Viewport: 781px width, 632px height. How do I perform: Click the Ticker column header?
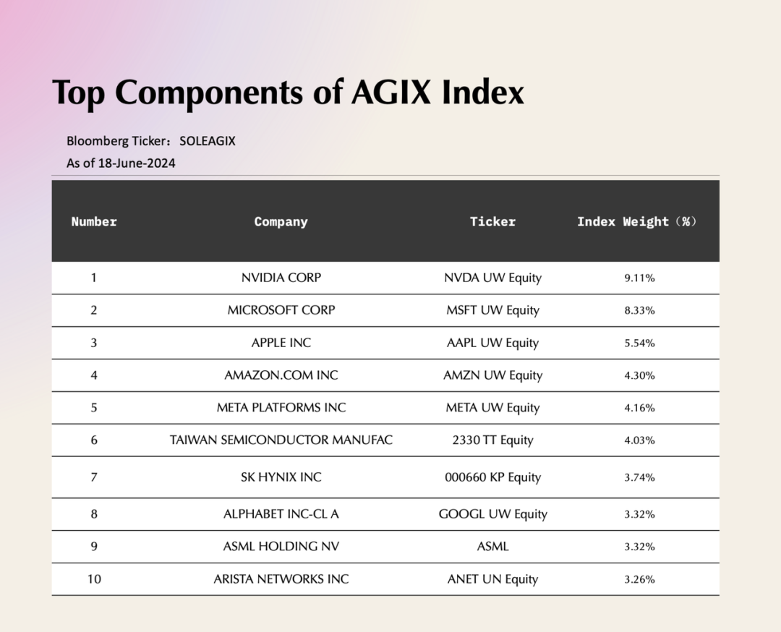point(492,221)
